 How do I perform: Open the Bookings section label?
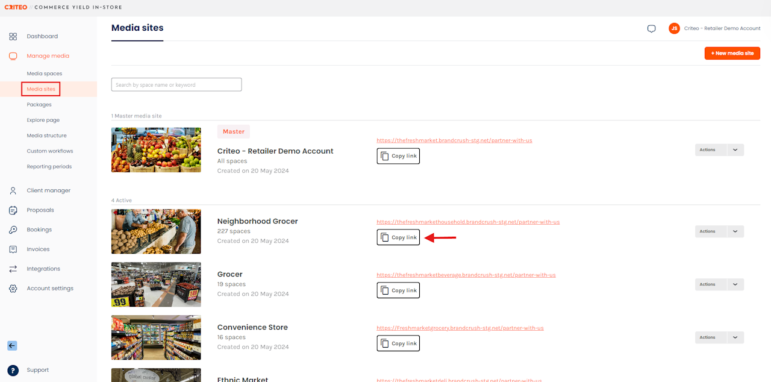tap(39, 230)
